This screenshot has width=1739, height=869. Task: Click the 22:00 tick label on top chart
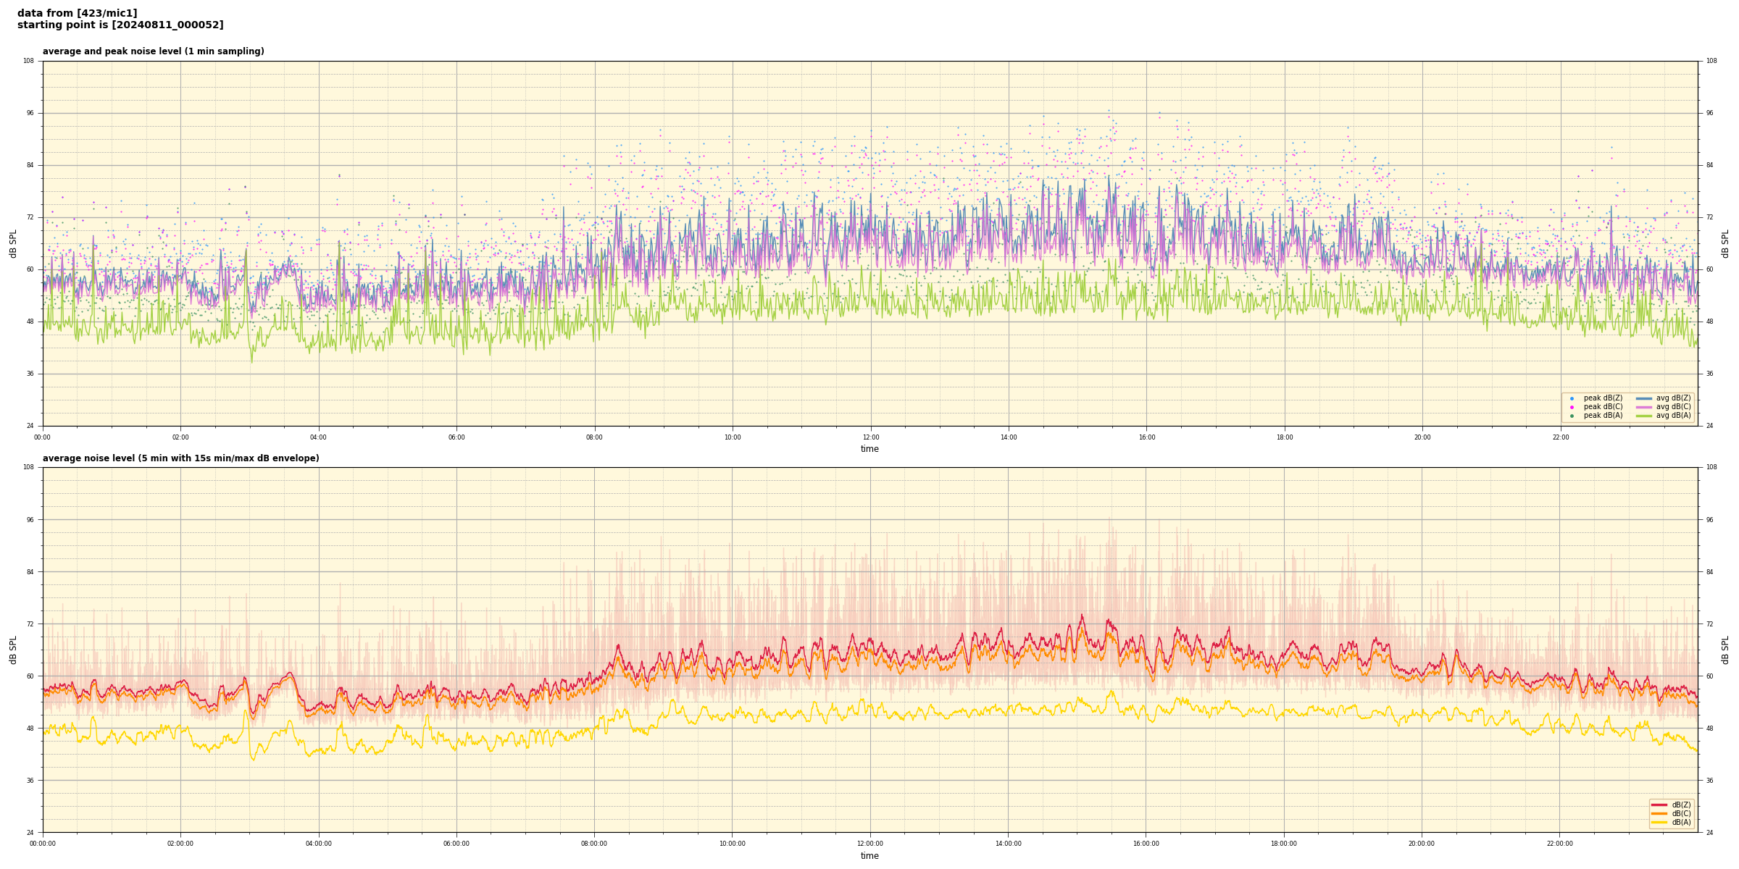tap(1560, 437)
